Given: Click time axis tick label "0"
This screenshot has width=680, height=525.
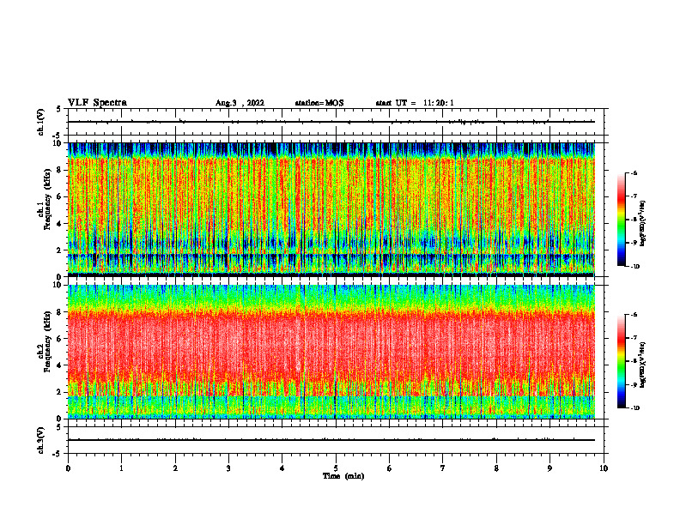Looking at the screenshot, I should tap(68, 468).
